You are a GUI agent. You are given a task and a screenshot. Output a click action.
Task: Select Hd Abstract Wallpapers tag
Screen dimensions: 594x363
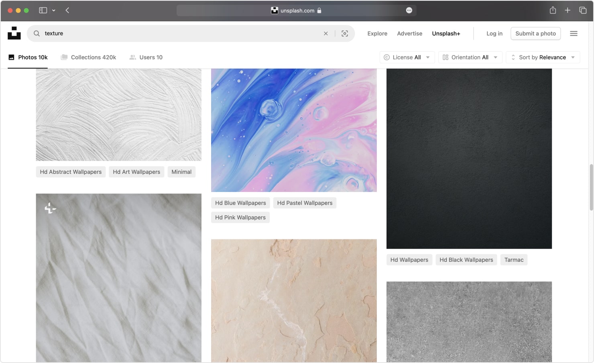click(71, 172)
